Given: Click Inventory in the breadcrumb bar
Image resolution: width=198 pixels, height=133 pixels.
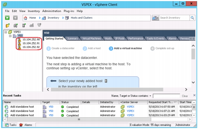Looking at the screenshot, I should pyautogui.click(x=53, y=18).
